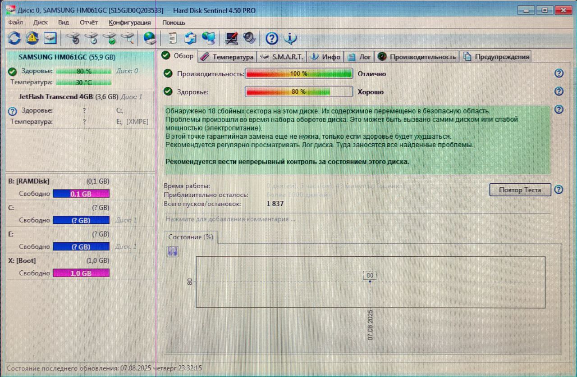Click the status bar text 'Состояние последнего обновления'
The image size is (577, 377).
104,368
